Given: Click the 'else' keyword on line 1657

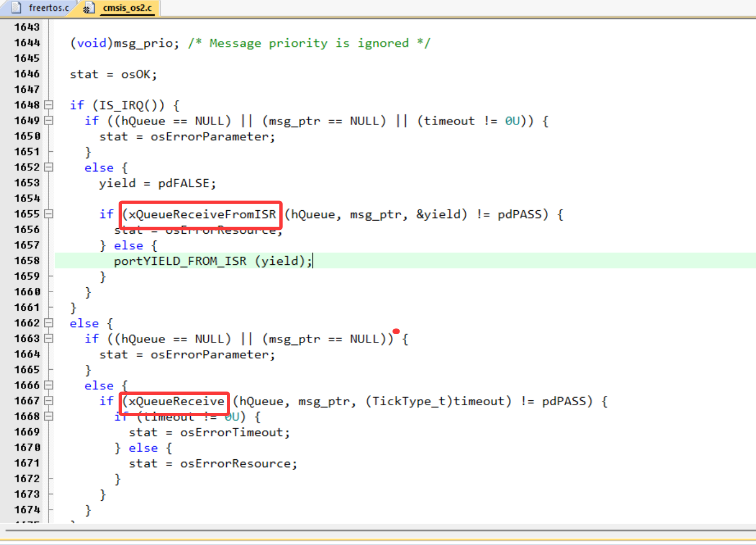Looking at the screenshot, I should coord(128,246).
